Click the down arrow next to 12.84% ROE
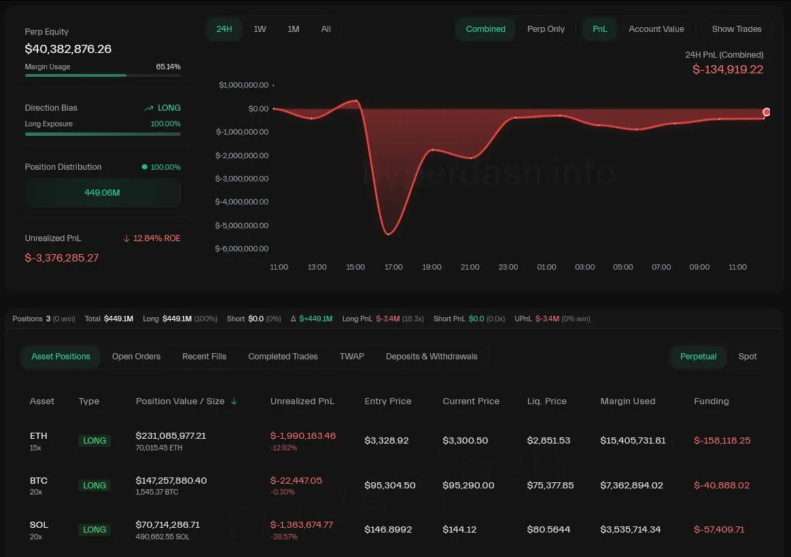 pos(126,238)
